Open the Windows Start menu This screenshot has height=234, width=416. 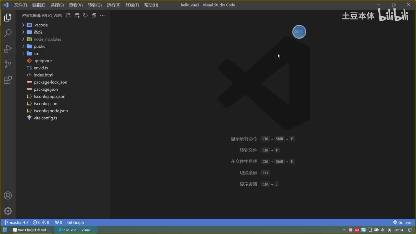[5, 230]
